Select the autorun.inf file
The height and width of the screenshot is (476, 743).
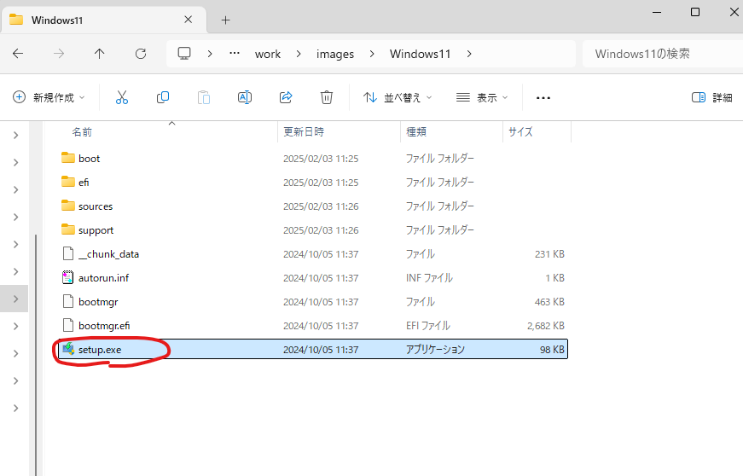tap(313, 278)
